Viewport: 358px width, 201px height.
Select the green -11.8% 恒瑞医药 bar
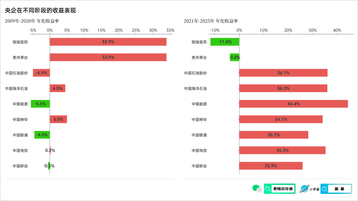(x=225, y=42)
